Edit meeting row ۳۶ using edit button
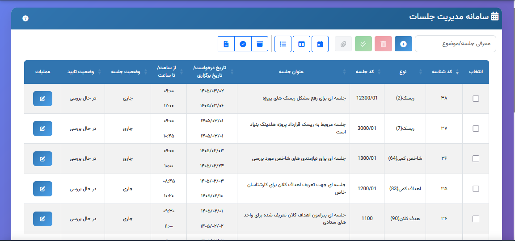The image size is (515, 241). coord(42,159)
